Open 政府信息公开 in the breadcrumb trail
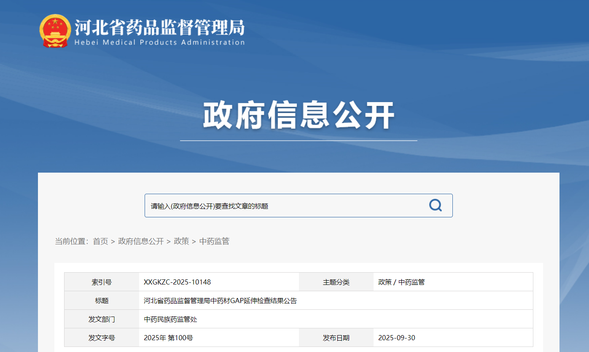This screenshot has height=352, width=589. (x=141, y=241)
